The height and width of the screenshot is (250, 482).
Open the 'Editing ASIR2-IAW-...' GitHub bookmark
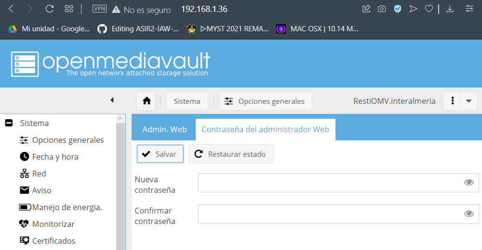pos(138,29)
